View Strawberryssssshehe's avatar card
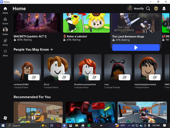The height and width of the screenshot is (128, 170). tap(88, 68)
